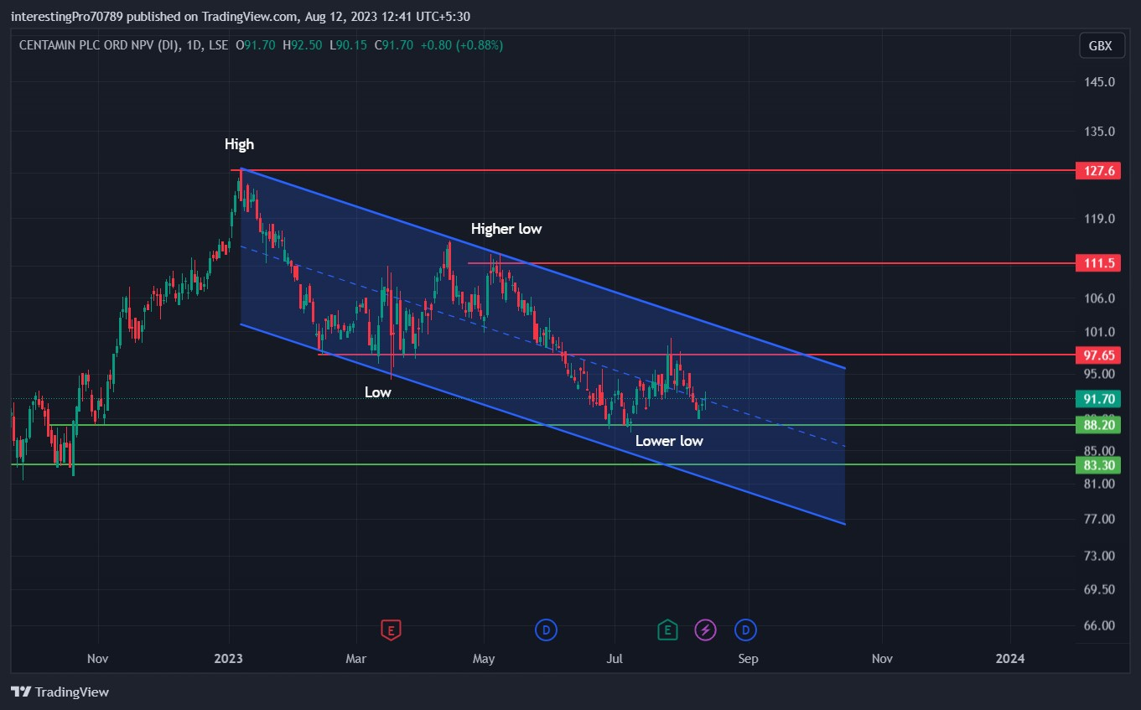Screen dimensions: 1141x710
Task: Click the Mar label on time axis
Action: point(356,659)
